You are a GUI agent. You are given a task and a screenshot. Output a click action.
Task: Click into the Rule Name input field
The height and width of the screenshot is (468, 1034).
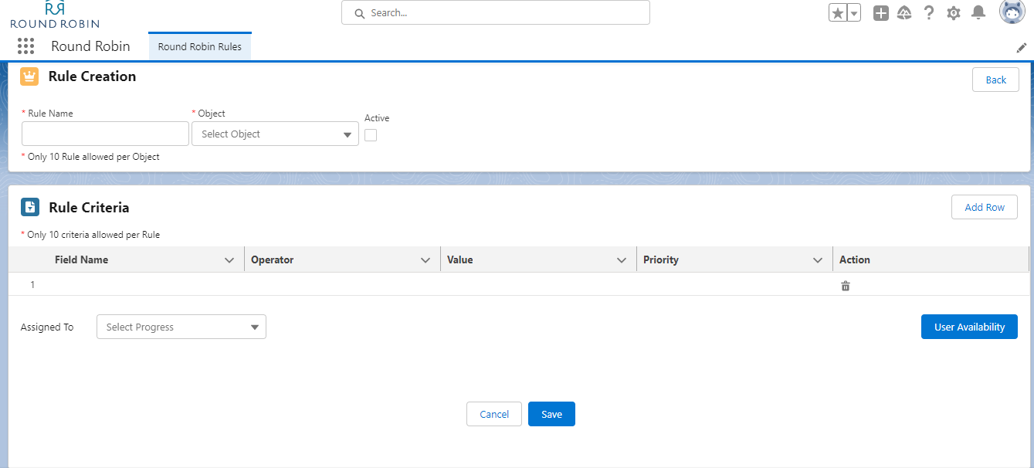[106, 134]
